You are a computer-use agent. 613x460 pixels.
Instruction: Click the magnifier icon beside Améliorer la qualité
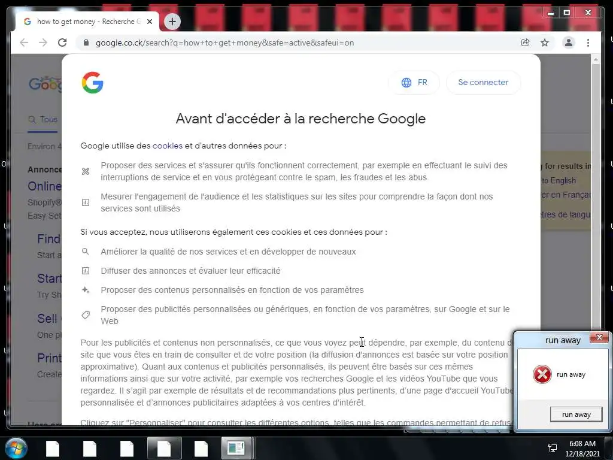point(86,252)
